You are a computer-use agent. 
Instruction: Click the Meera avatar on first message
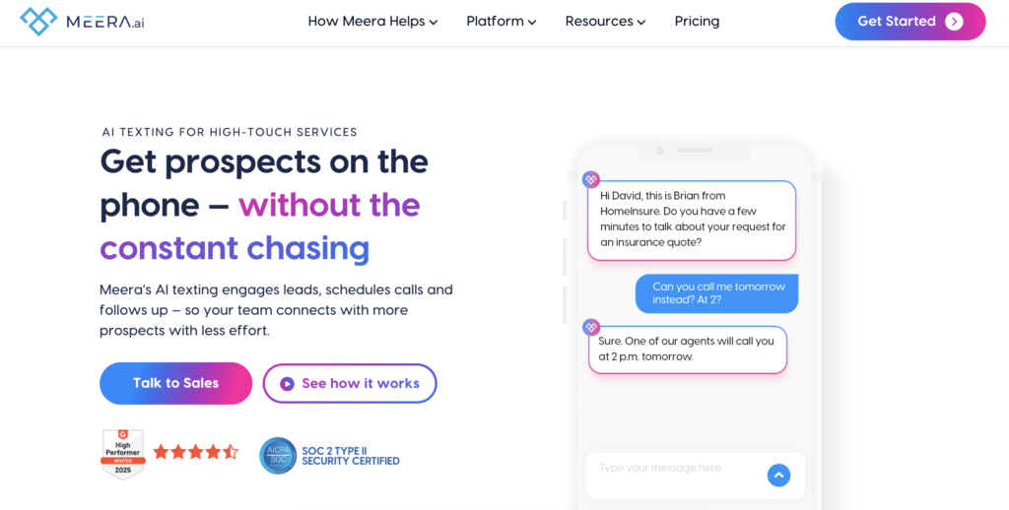[x=590, y=180]
